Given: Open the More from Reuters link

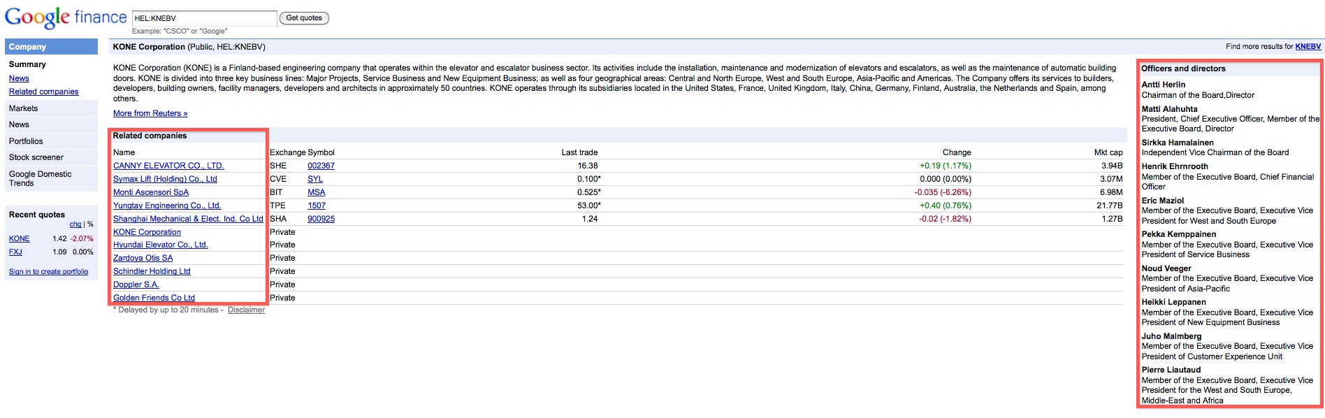Looking at the screenshot, I should [x=150, y=113].
